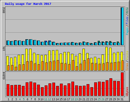Click day 15 on the x-axis

point(61,99)
